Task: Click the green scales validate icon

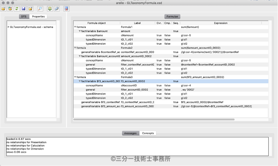Action: click(50, 9)
